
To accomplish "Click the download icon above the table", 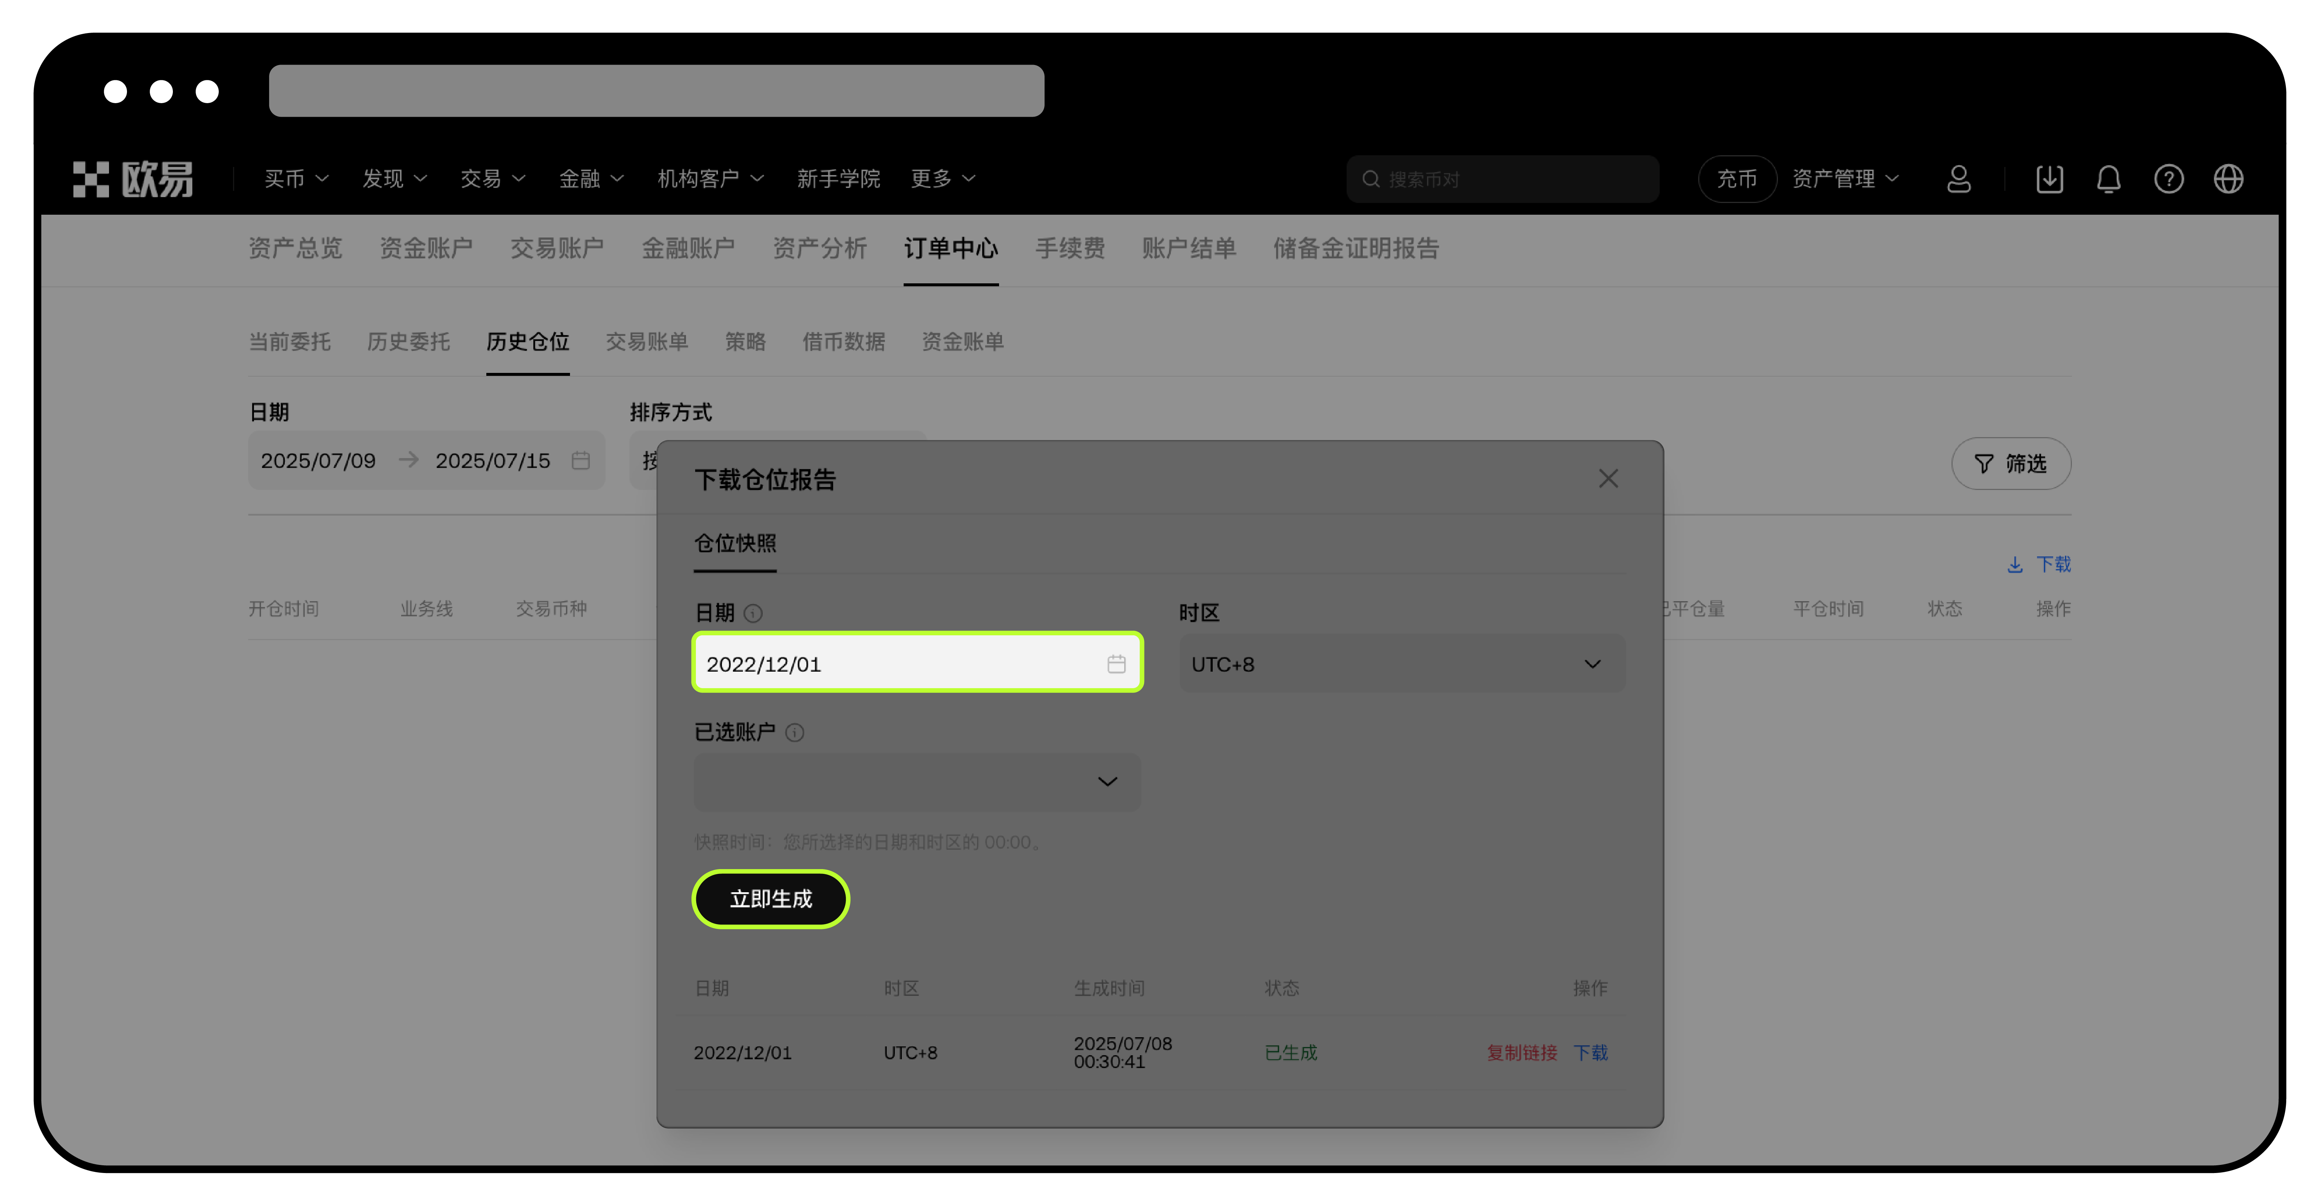I will [x=2015, y=564].
